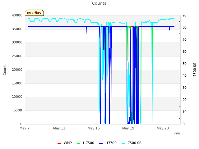Image resolution: width=199 pixels, height=149 pixels.
Task: Click the green LI7500 legend color marker
Action: [x=79, y=143]
